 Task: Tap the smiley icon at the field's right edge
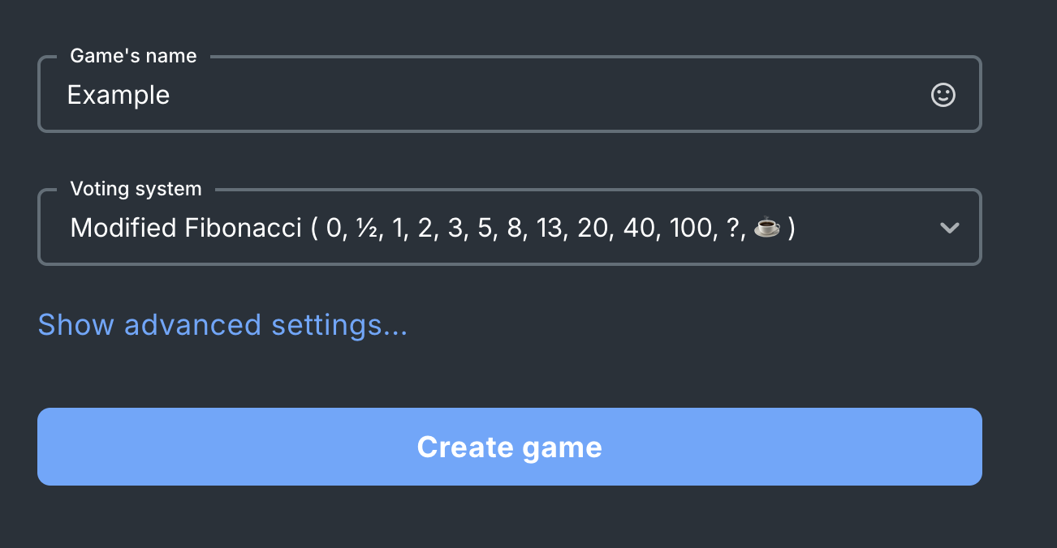(943, 95)
